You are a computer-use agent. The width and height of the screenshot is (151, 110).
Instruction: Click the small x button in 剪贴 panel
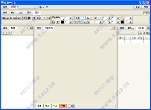[3, 33]
